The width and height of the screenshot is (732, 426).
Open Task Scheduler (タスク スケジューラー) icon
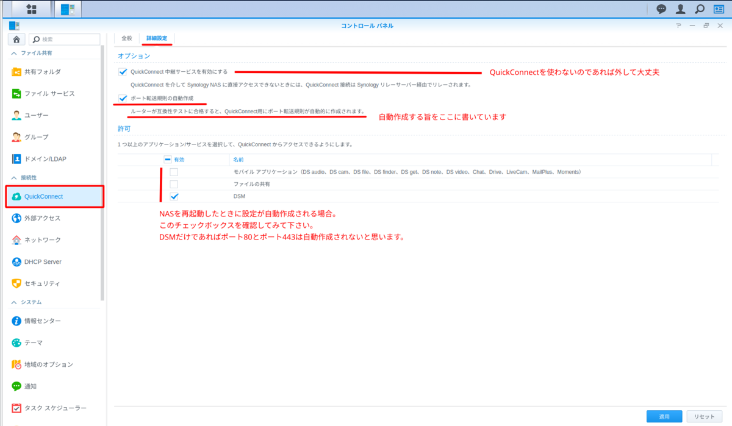point(16,408)
